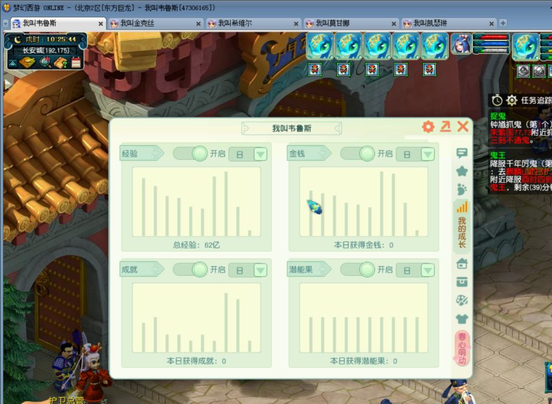Open chat bubble icon in panel sidebar
The height and width of the screenshot is (404, 552).
pos(462,153)
